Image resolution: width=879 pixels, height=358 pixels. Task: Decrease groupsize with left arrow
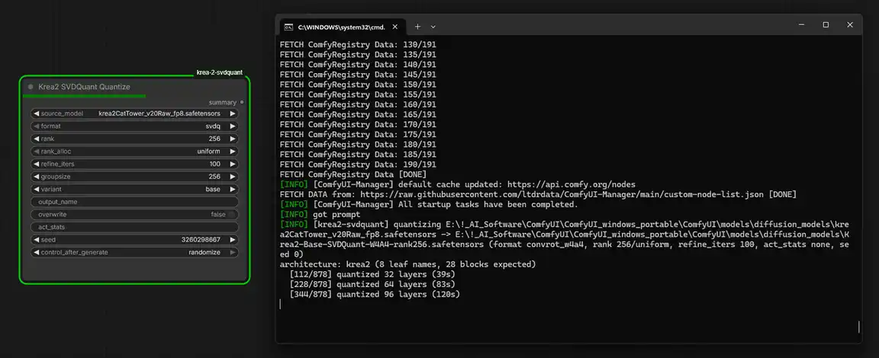37,177
